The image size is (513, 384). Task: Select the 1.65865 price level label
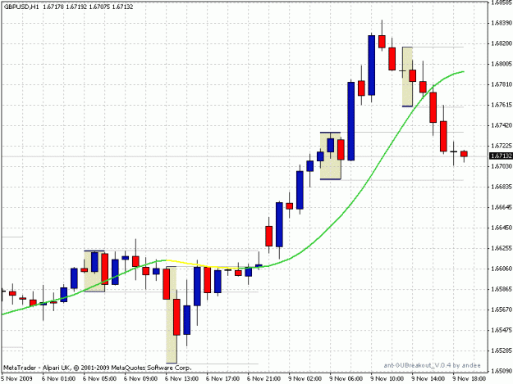(x=502, y=289)
